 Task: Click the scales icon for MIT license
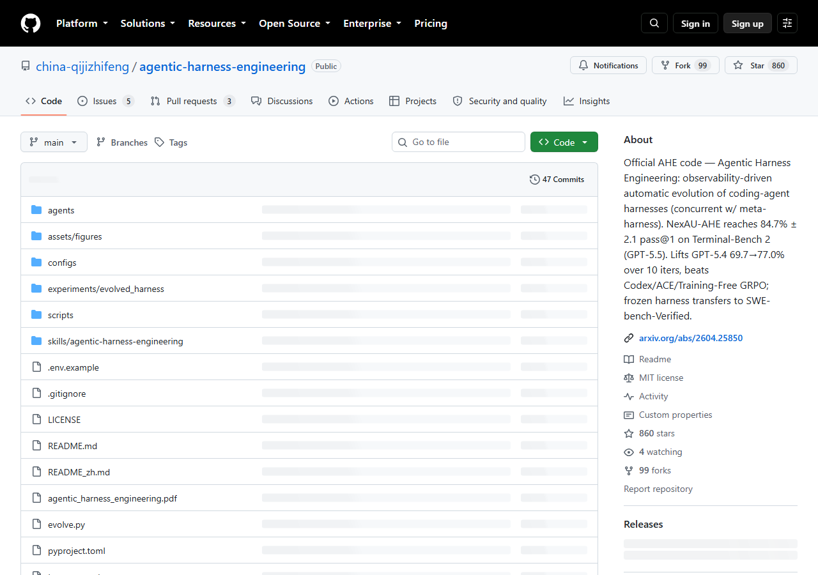pyautogui.click(x=629, y=378)
